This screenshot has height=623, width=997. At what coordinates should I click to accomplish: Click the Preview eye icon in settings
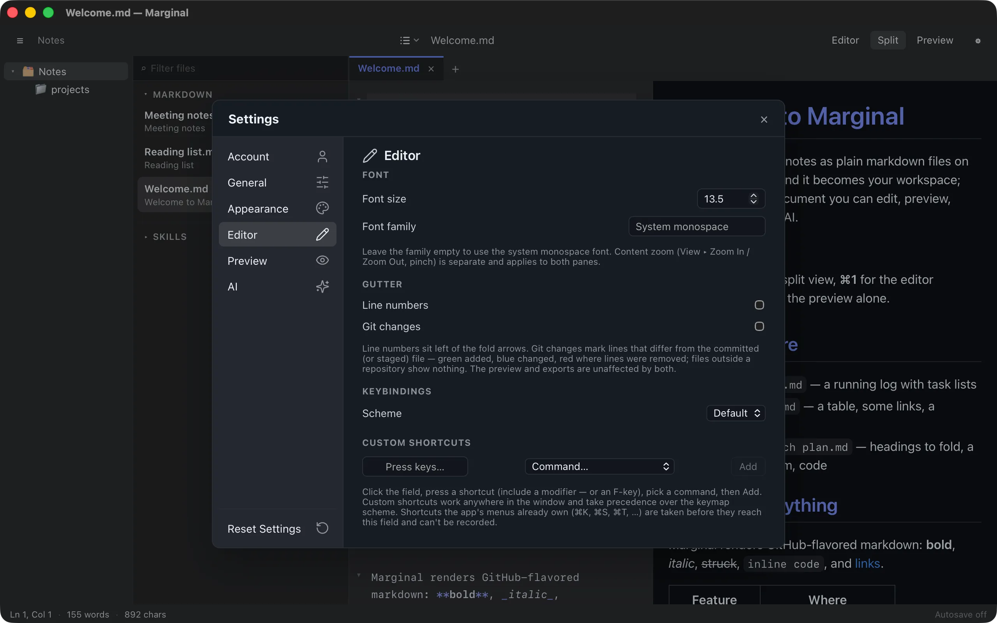click(x=322, y=260)
